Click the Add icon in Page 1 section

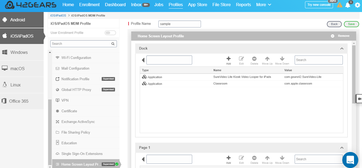pos(228,158)
